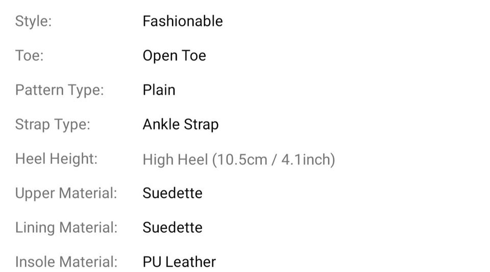Click the Heel Height label
The height and width of the screenshot is (272, 490).
pos(56,159)
